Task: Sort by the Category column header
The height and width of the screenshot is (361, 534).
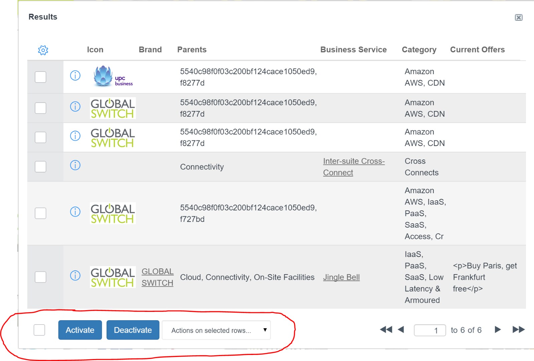Action: pyautogui.click(x=419, y=50)
